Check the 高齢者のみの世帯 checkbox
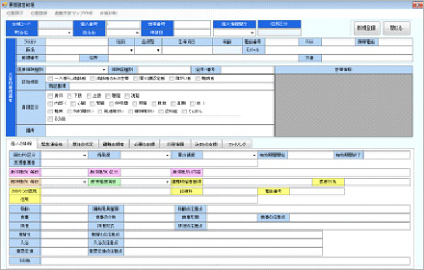 92,78
